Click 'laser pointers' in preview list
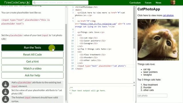Viewport: 183px width, 103px height. (x=150, y=72)
